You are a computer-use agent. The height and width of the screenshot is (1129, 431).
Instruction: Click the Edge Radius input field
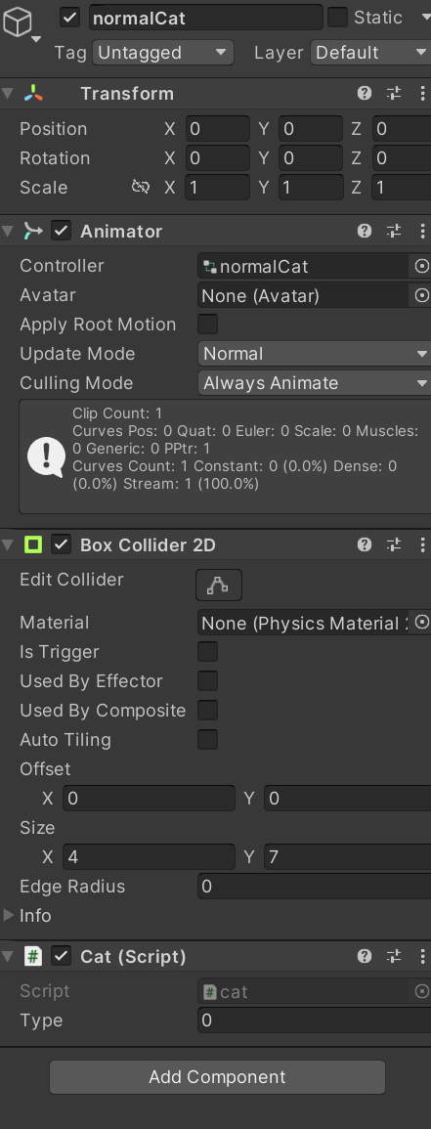pyautogui.click(x=315, y=887)
